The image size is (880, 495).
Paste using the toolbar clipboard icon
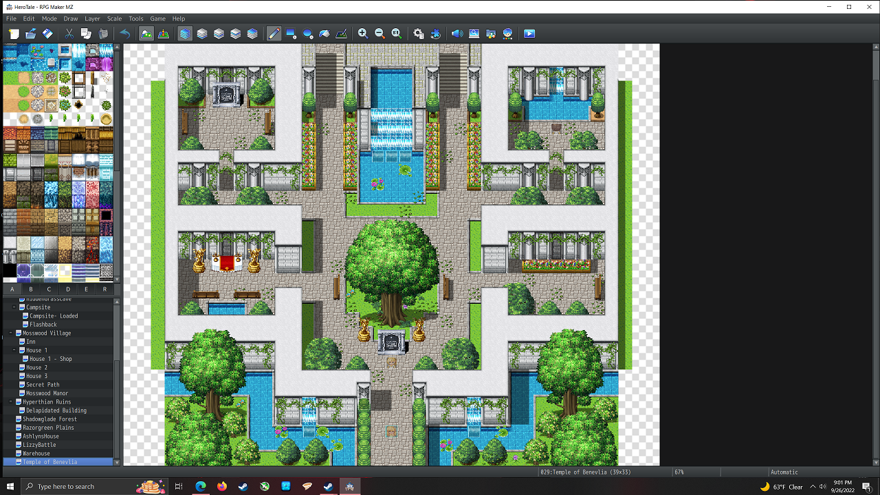103,34
